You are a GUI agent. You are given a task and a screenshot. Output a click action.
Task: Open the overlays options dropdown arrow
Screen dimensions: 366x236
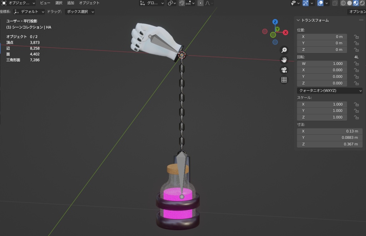327,3
